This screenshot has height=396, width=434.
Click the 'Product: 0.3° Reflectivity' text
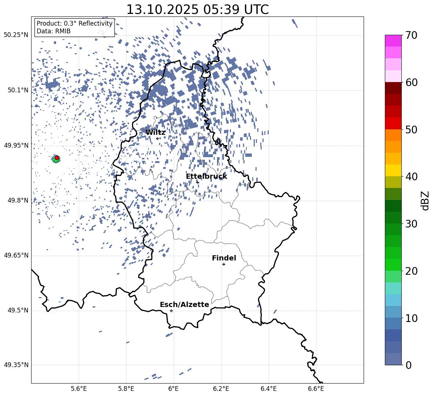click(74, 23)
